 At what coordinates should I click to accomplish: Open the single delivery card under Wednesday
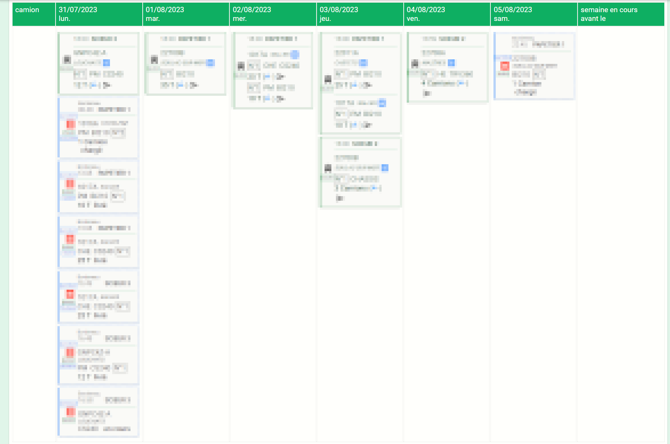273,70
